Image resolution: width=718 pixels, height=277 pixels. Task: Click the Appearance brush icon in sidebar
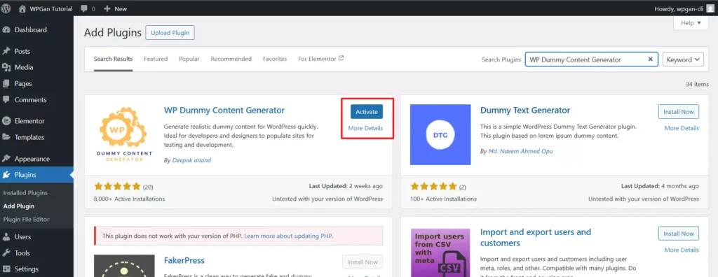tap(6, 159)
